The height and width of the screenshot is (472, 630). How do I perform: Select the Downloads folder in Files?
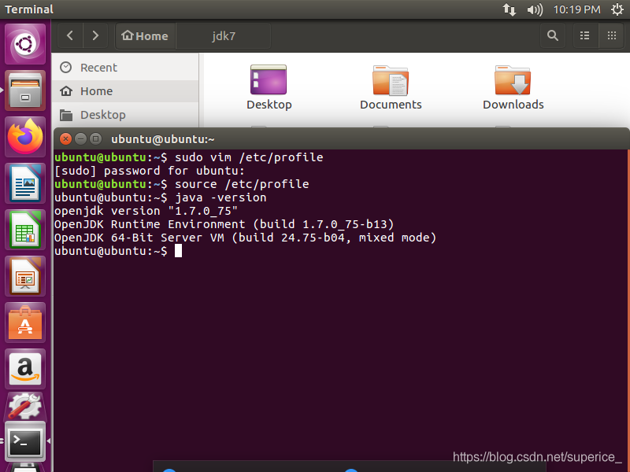[513, 87]
